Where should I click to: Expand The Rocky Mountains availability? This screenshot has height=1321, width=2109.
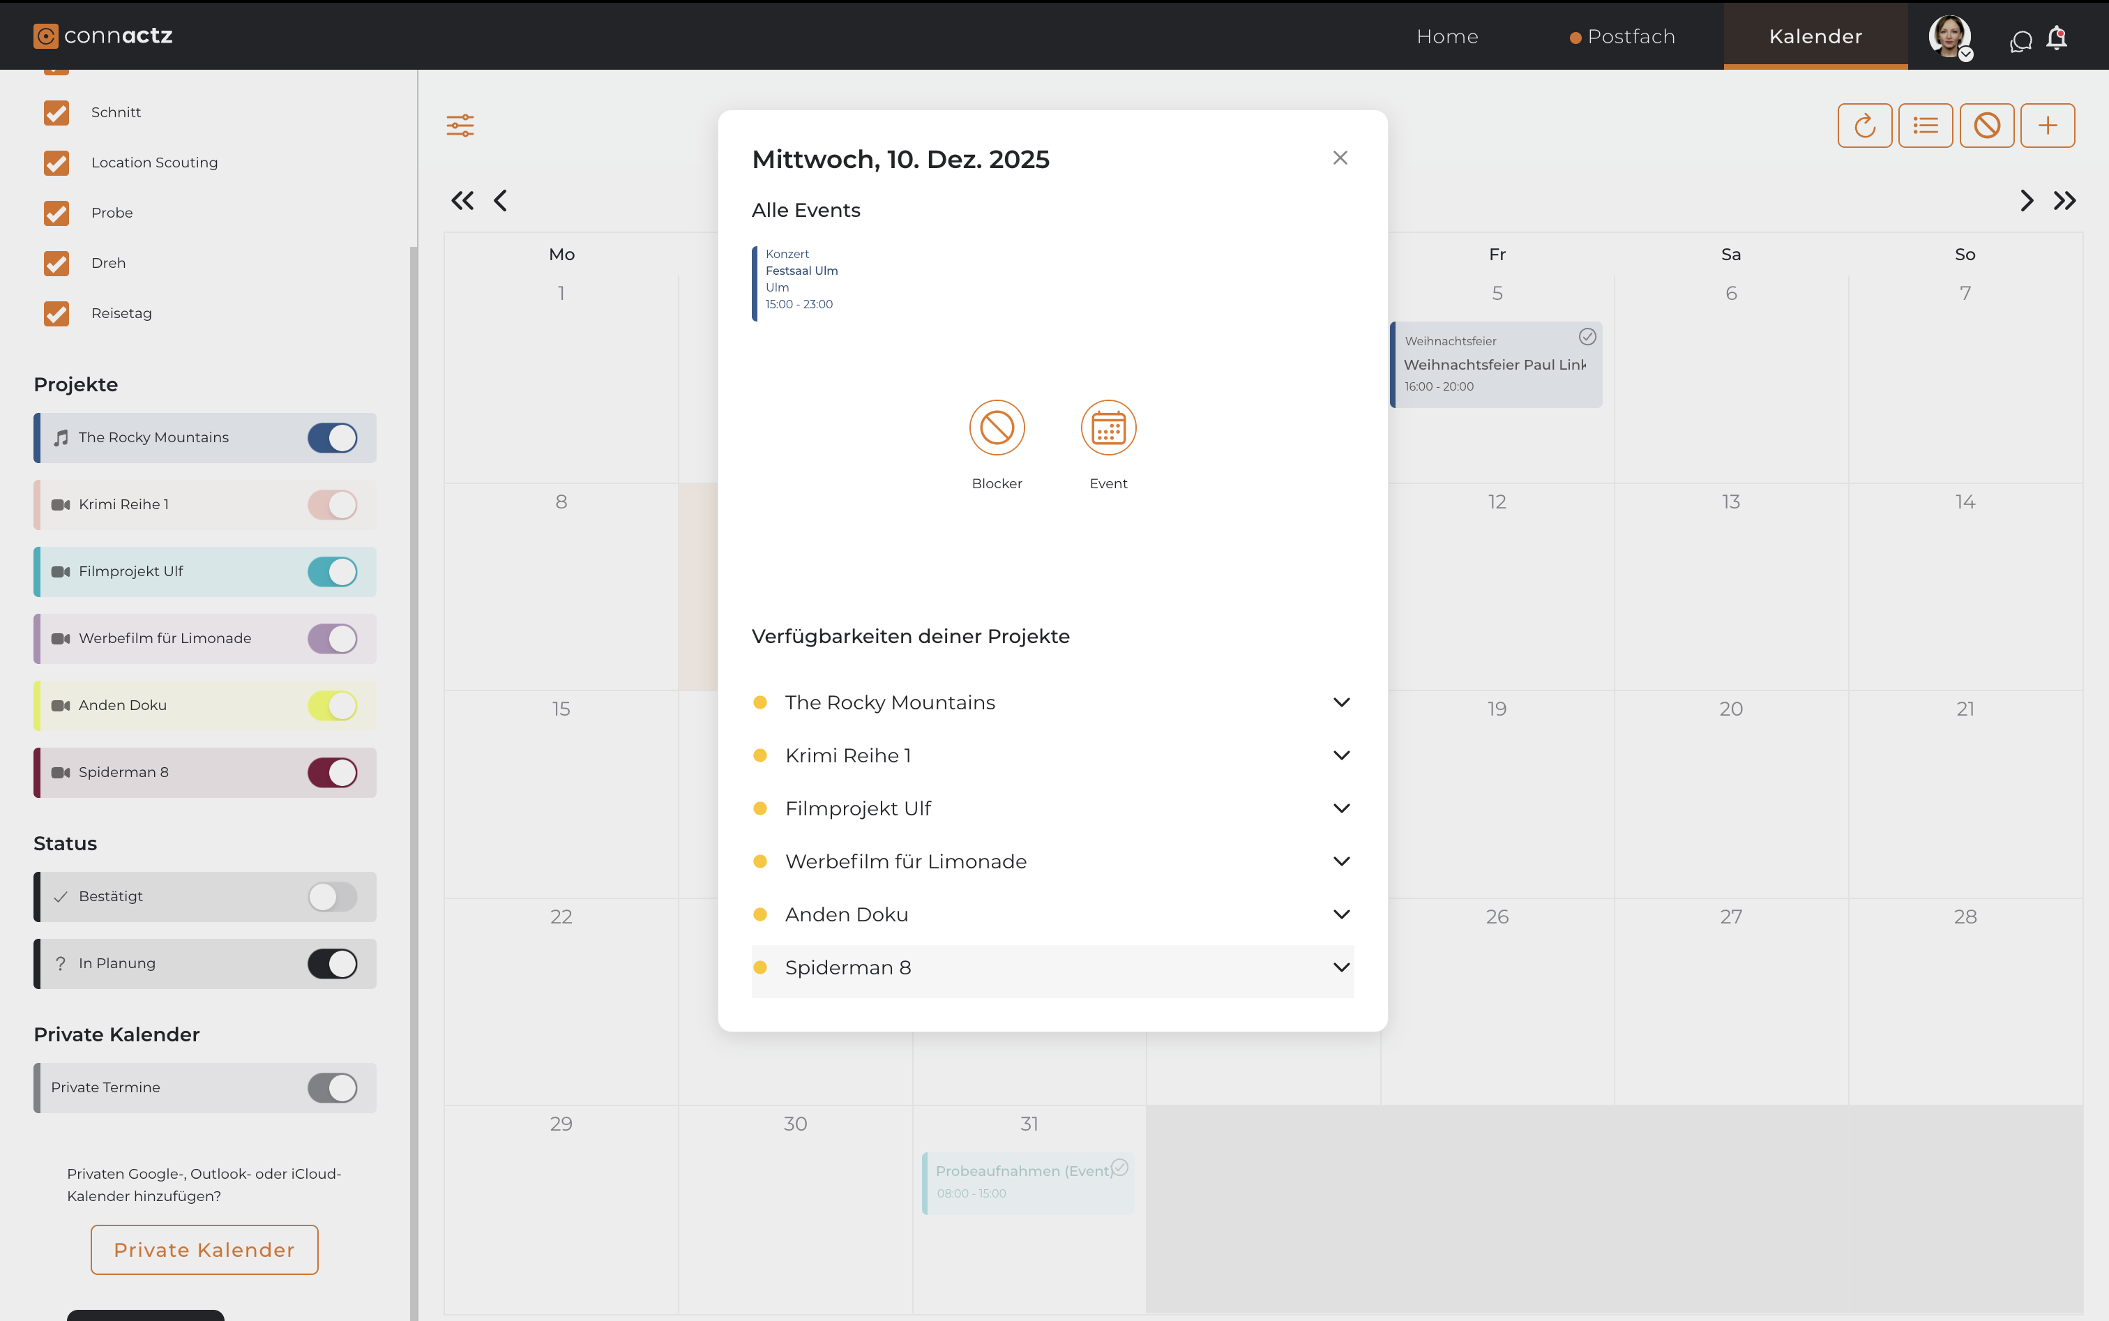click(1341, 702)
